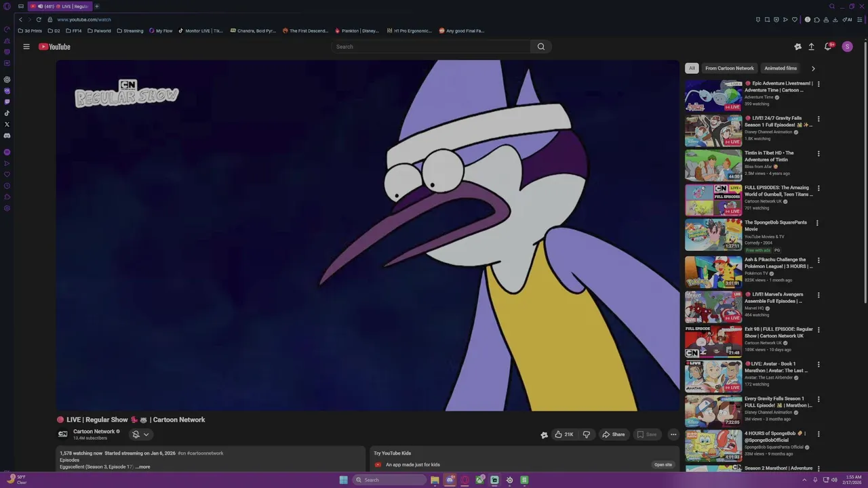Image resolution: width=868 pixels, height=488 pixels.
Task: Select the All filter chip
Action: click(692, 68)
